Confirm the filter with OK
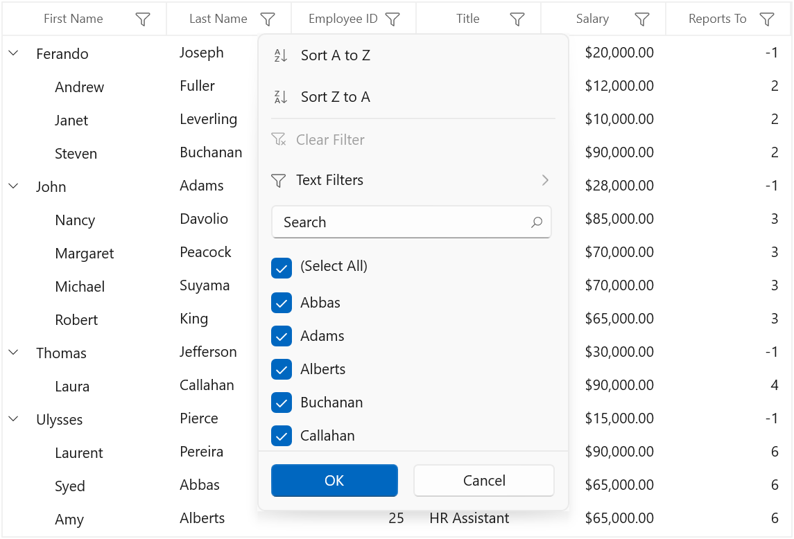Viewport: 794px width, 539px height. [x=334, y=480]
